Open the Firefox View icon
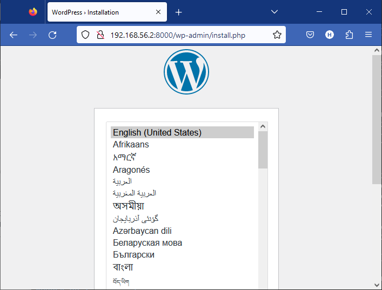The image size is (382, 290). (33, 12)
